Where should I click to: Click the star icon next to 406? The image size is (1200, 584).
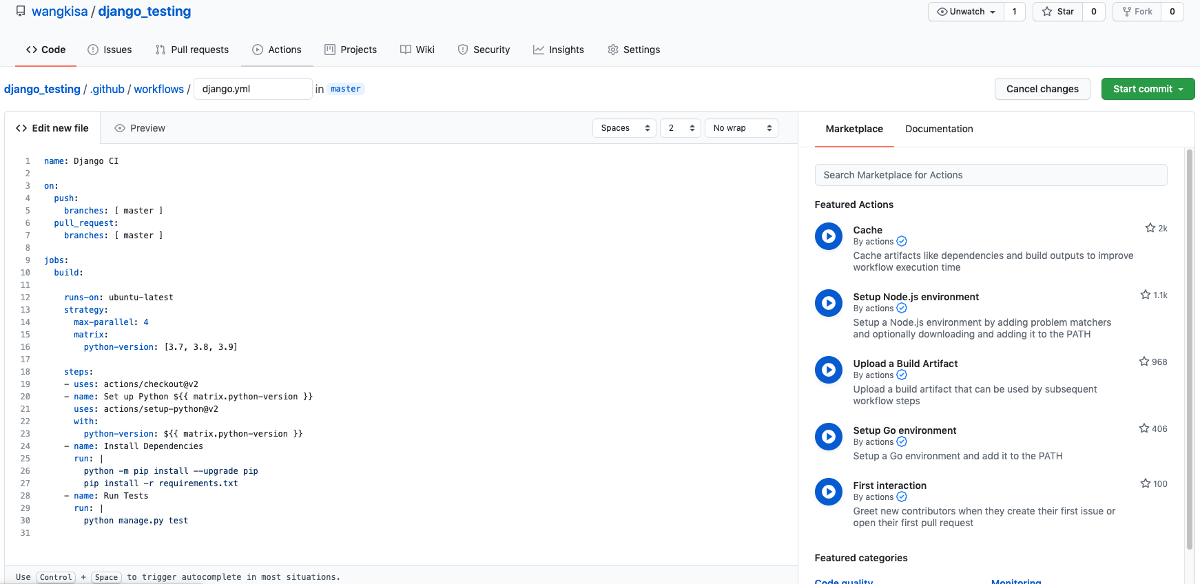tap(1144, 428)
